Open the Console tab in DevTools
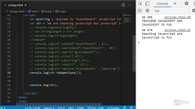 (162, 4)
